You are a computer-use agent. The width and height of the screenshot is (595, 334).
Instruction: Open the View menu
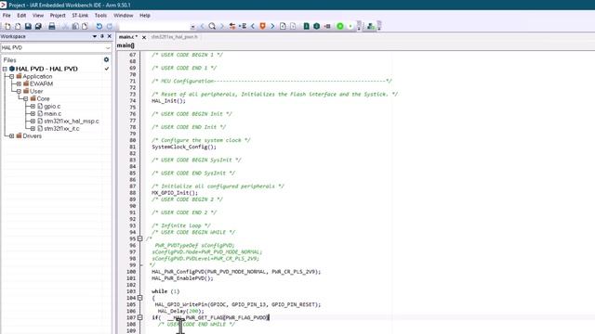pos(38,16)
